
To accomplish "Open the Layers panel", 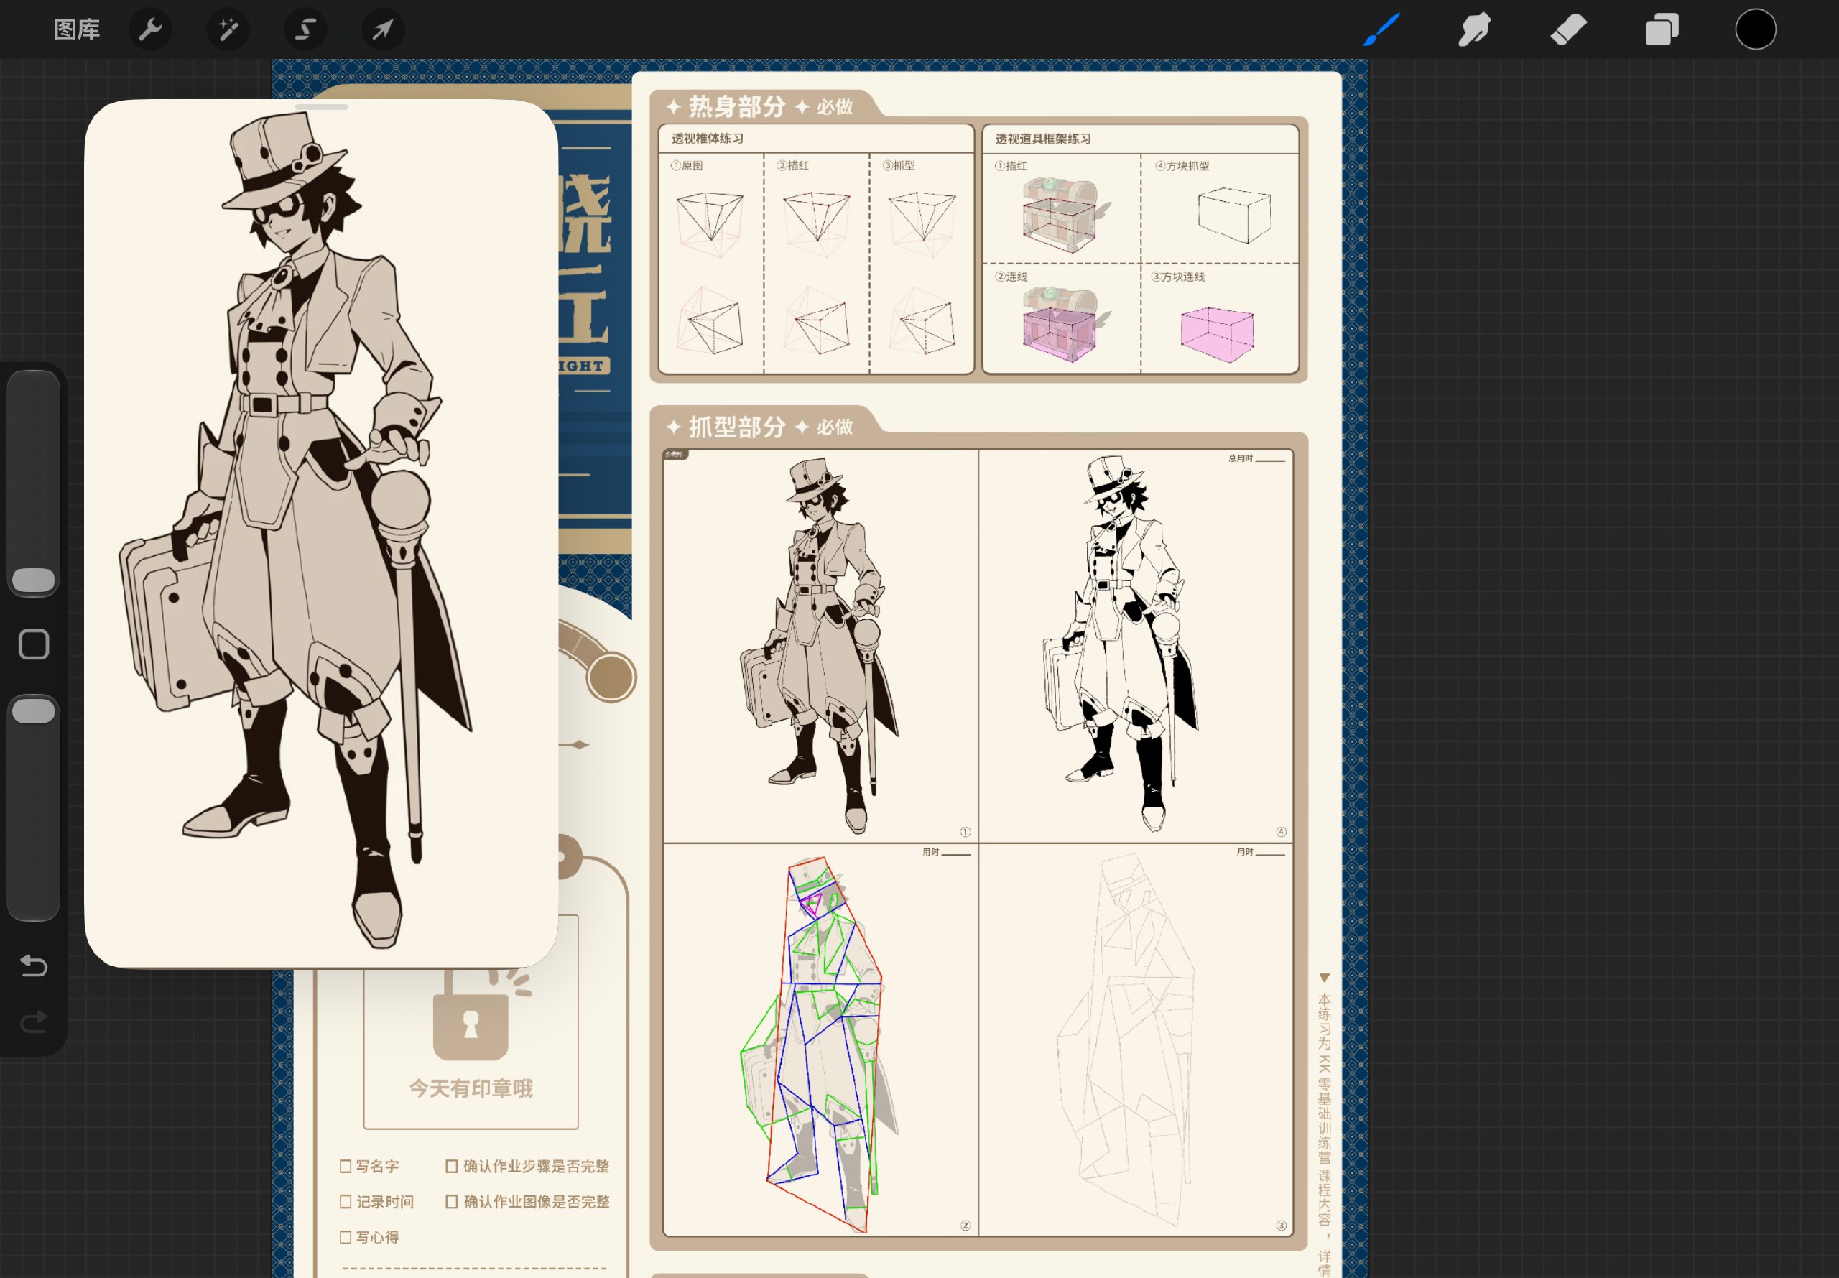I will 1662,29.
